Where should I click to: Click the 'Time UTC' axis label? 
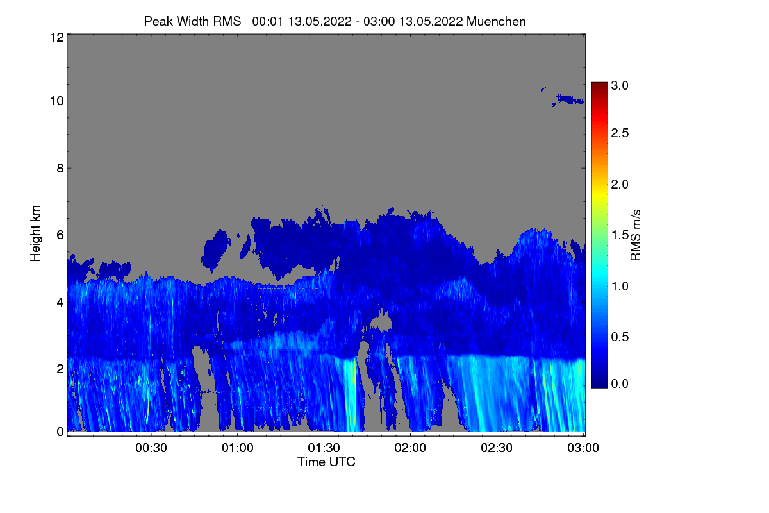point(326,462)
